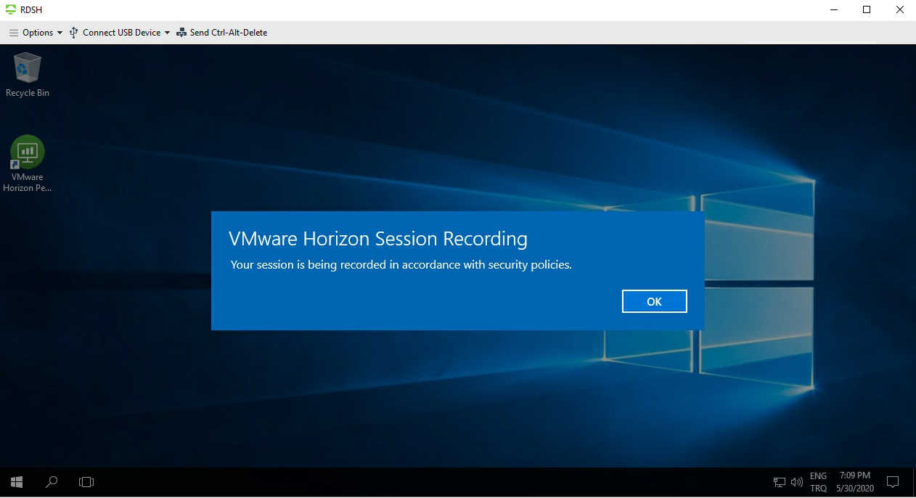916x498 pixels.
Task: Minimize the RDSH window
Action: pyautogui.click(x=833, y=10)
